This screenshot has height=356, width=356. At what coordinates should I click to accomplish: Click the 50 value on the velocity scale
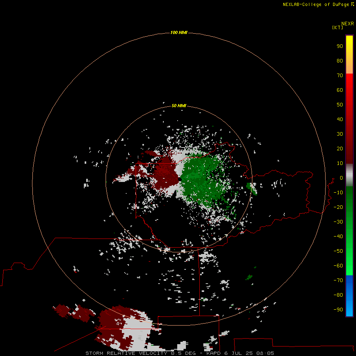click(x=340, y=105)
